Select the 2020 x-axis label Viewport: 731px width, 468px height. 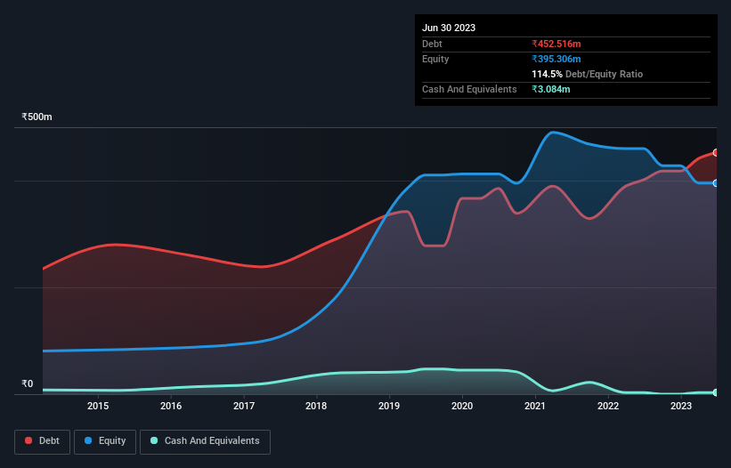(x=462, y=406)
